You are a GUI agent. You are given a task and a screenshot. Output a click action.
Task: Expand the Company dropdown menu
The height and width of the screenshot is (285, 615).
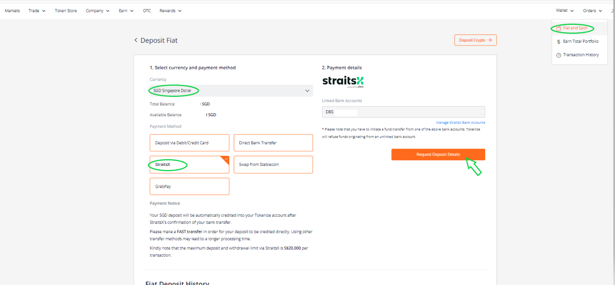[98, 11]
